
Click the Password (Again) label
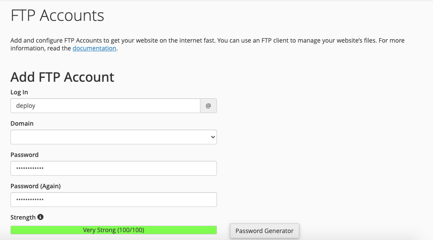(35, 186)
